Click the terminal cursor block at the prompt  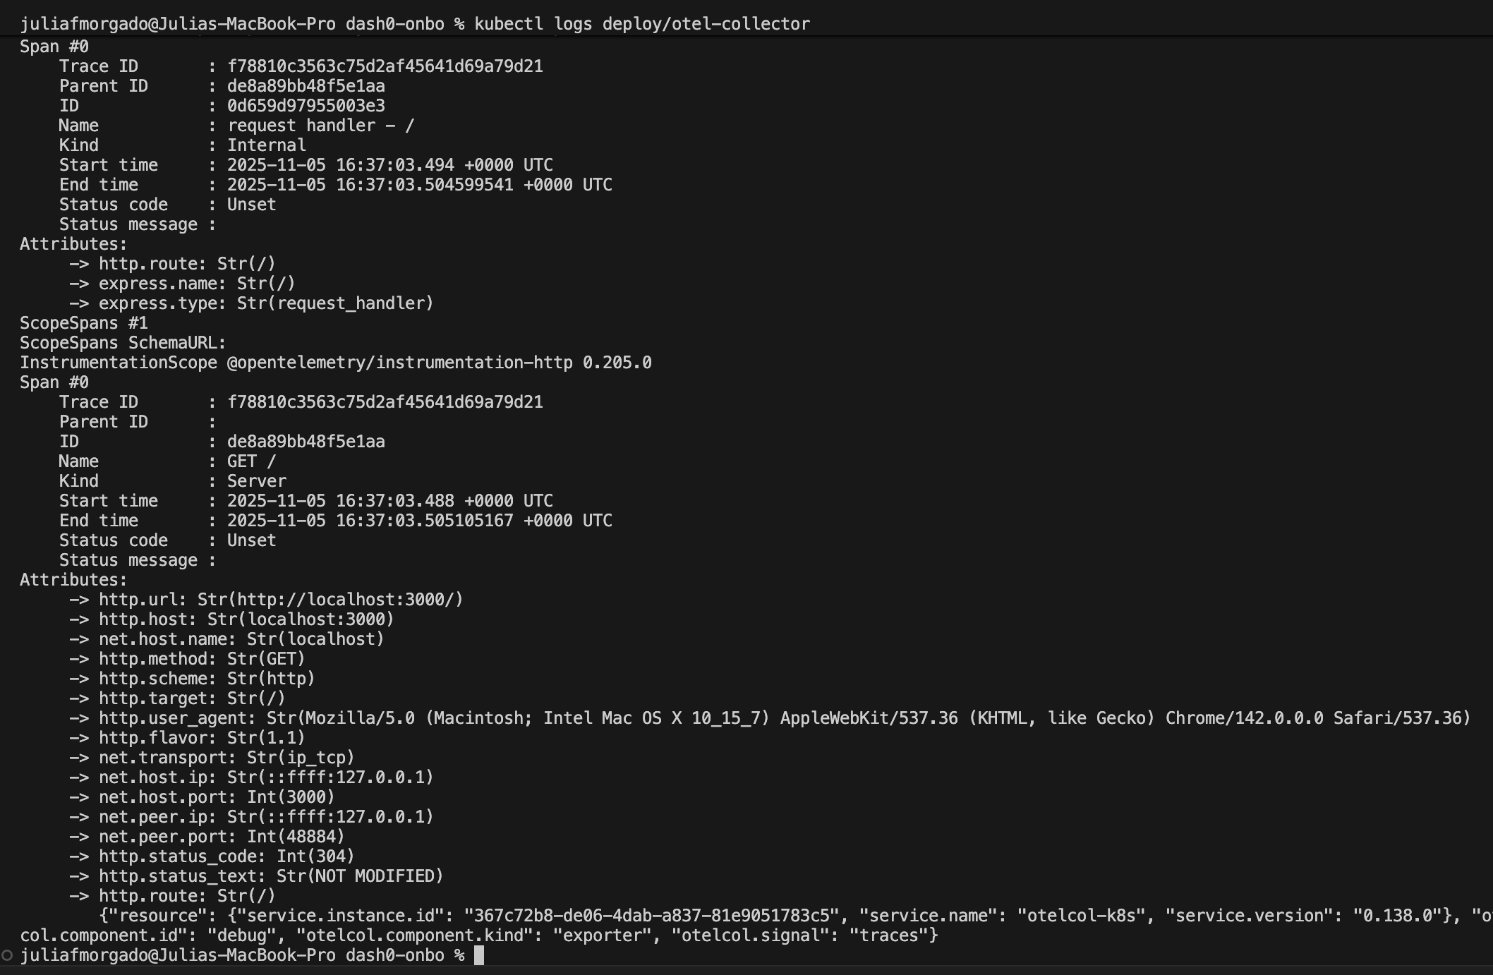point(479,955)
